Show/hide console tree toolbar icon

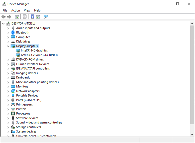click(17, 16)
